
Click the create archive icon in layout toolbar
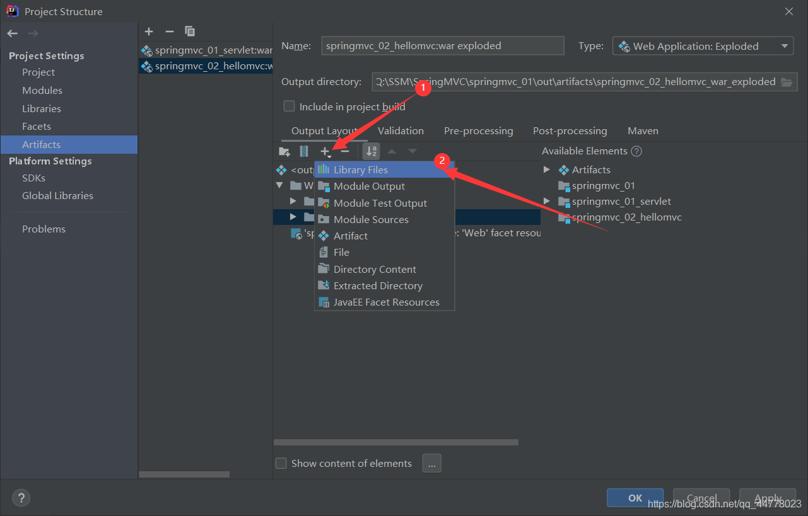click(304, 151)
